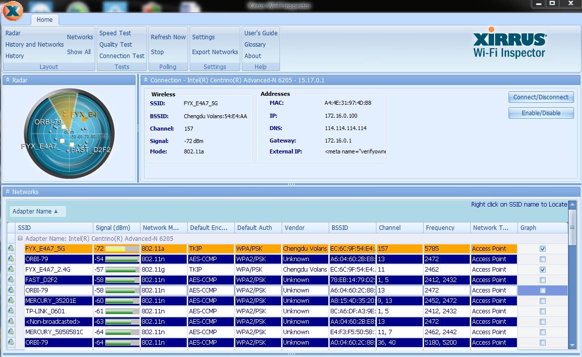Click the Xirrus application orb button
This screenshot has width=582, height=357.
pyautogui.click(x=12, y=11)
